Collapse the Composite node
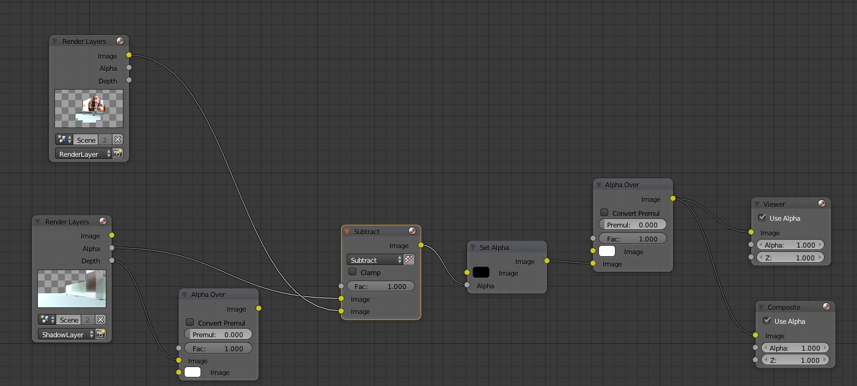The height and width of the screenshot is (386, 857). (x=762, y=307)
